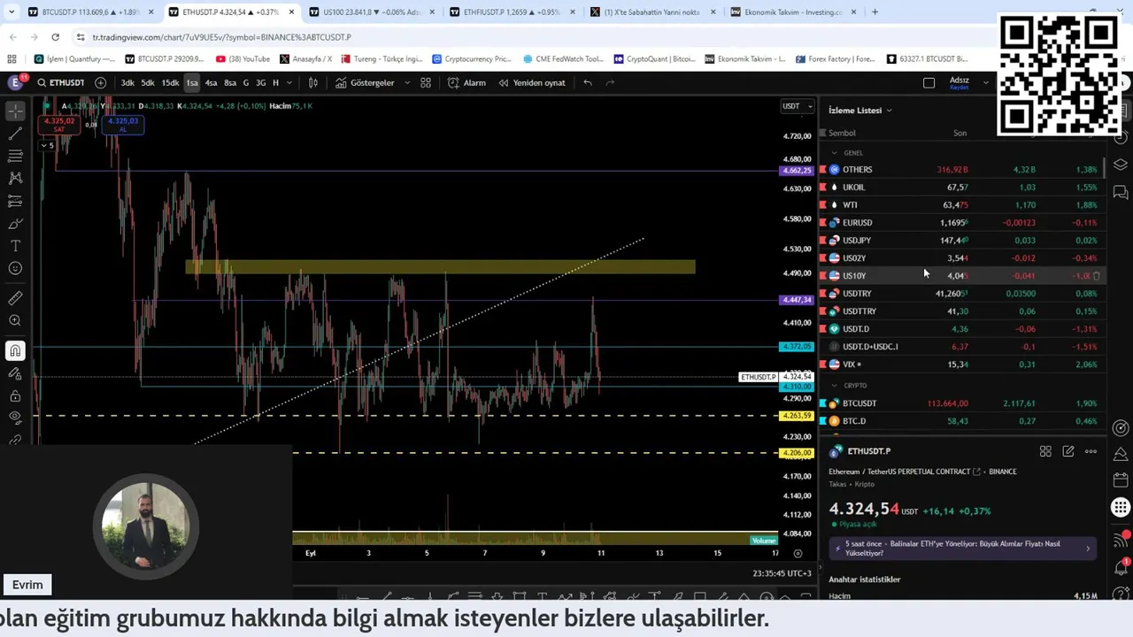Open the timeframe dropdown chevron
Screen dimensions: 1133x637
(291, 82)
